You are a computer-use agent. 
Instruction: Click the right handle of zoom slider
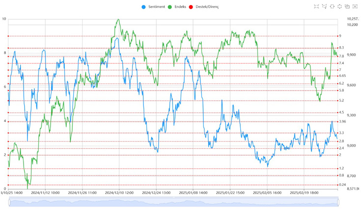pyautogui.click(x=338, y=202)
